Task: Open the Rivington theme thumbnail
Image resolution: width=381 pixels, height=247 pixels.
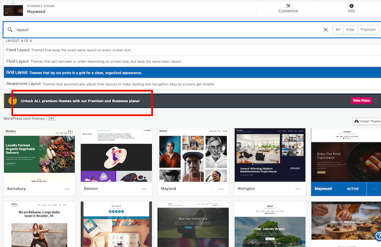Action: 270,155
